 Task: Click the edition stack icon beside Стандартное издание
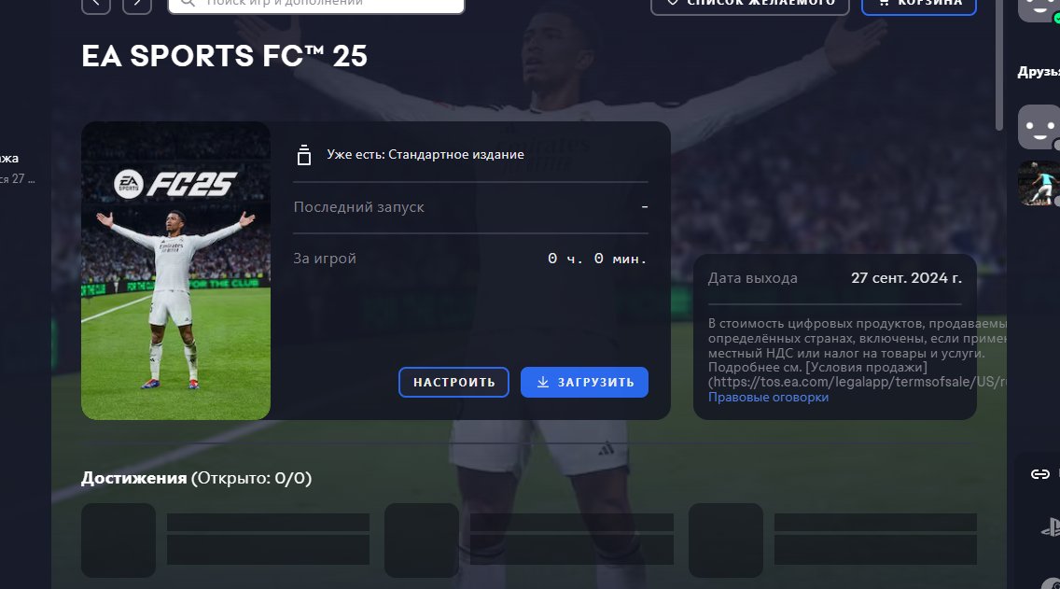pos(304,155)
